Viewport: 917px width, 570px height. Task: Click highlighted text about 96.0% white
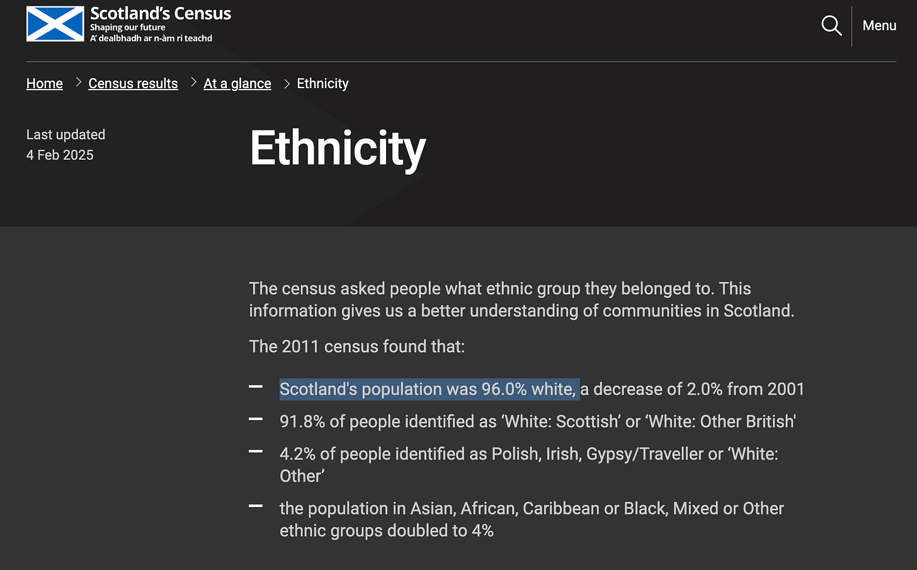coord(430,389)
